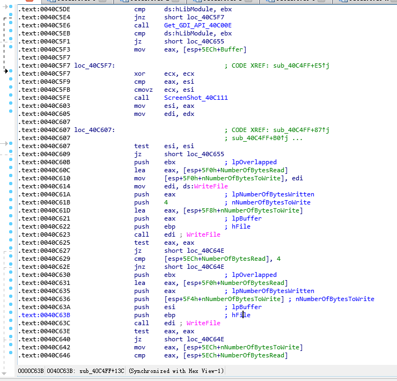Follow loc_40C655 in the jz at 0040C5F1

coord(205,41)
